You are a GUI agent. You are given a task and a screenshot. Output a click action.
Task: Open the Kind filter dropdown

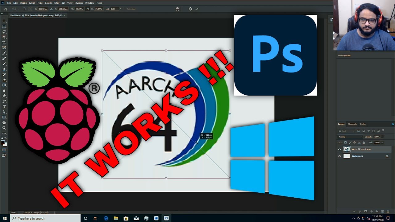[x=347, y=131]
